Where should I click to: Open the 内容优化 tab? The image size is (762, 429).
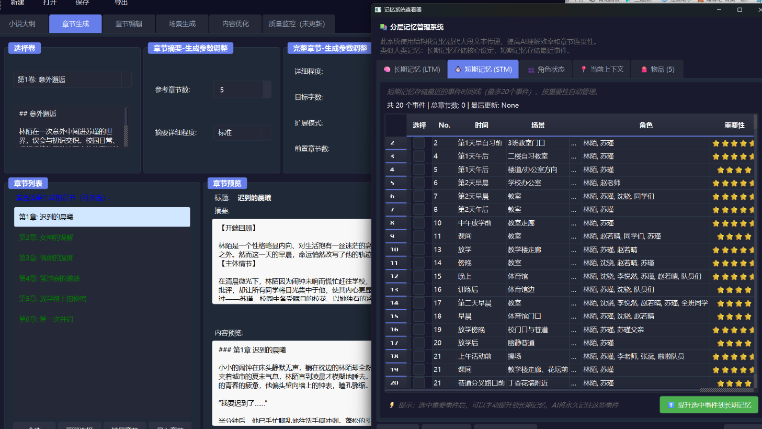pyautogui.click(x=235, y=24)
